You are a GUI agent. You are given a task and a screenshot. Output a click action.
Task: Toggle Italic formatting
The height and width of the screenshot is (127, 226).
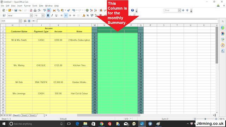point(52,16)
